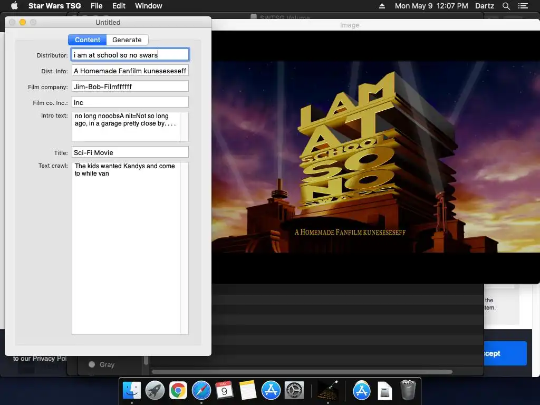Click the Text crawl vertical scrollbar

(x=184, y=248)
